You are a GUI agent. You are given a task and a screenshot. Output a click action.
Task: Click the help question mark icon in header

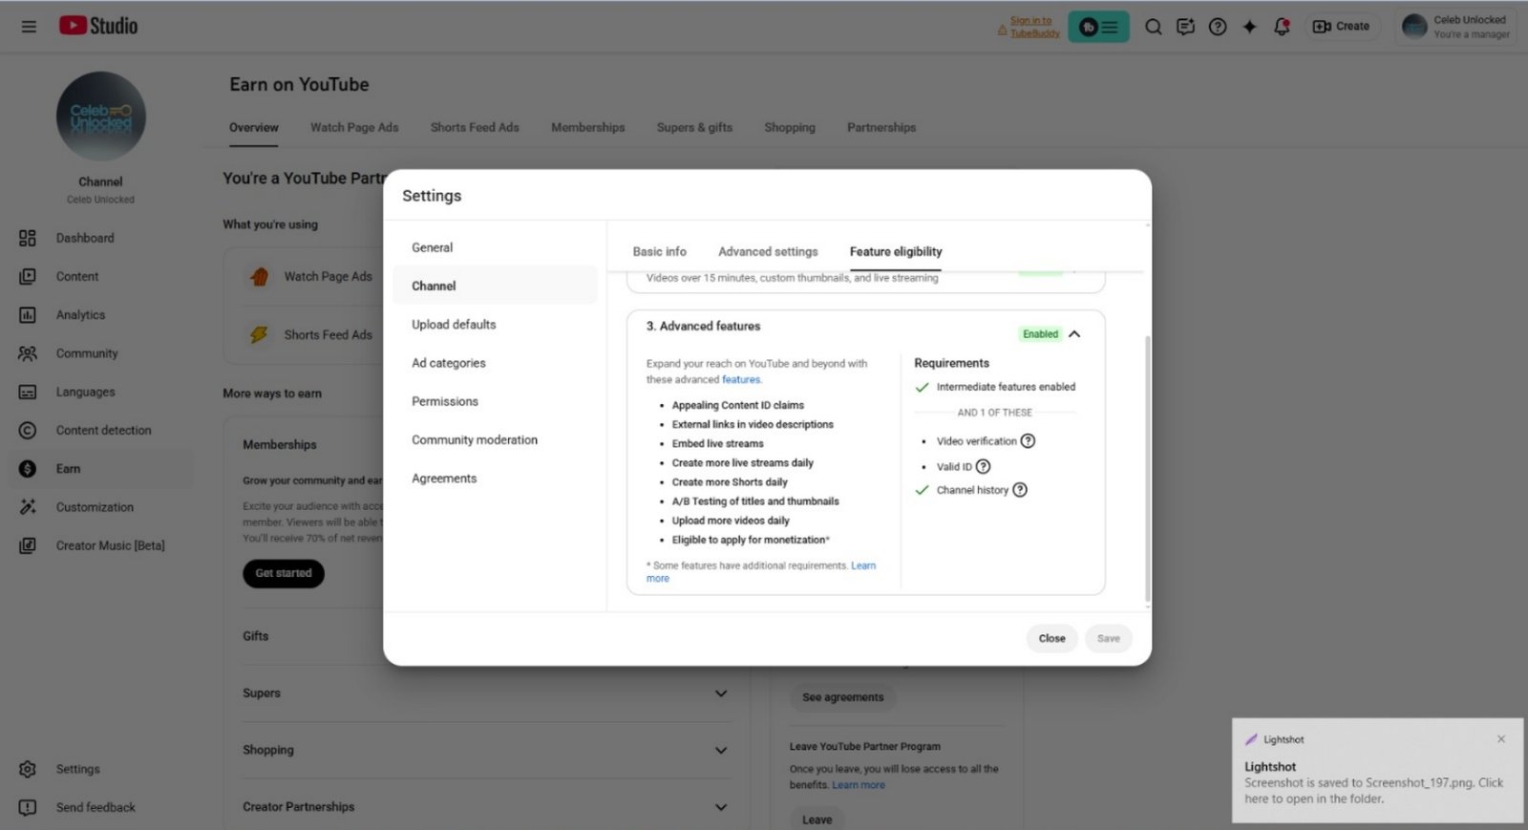1218,27
